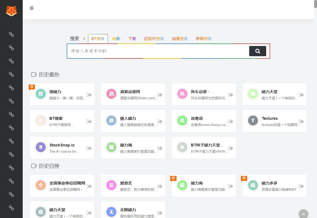317x218 pixels.
Task: Click the go-arrow icon on BT搜索 card
Action: point(89,121)
